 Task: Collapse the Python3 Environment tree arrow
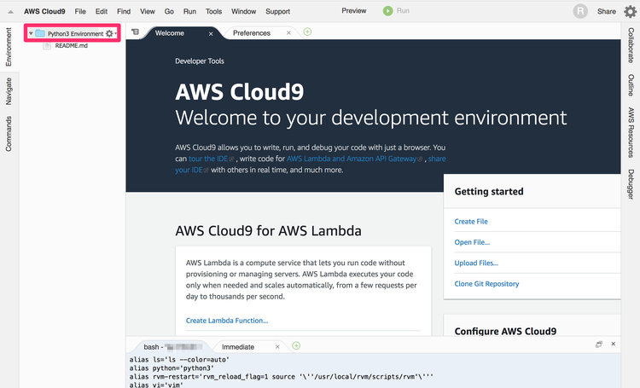pyautogui.click(x=31, y=33)
